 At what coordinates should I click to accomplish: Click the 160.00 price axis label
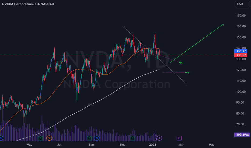(x=241, y=26)
